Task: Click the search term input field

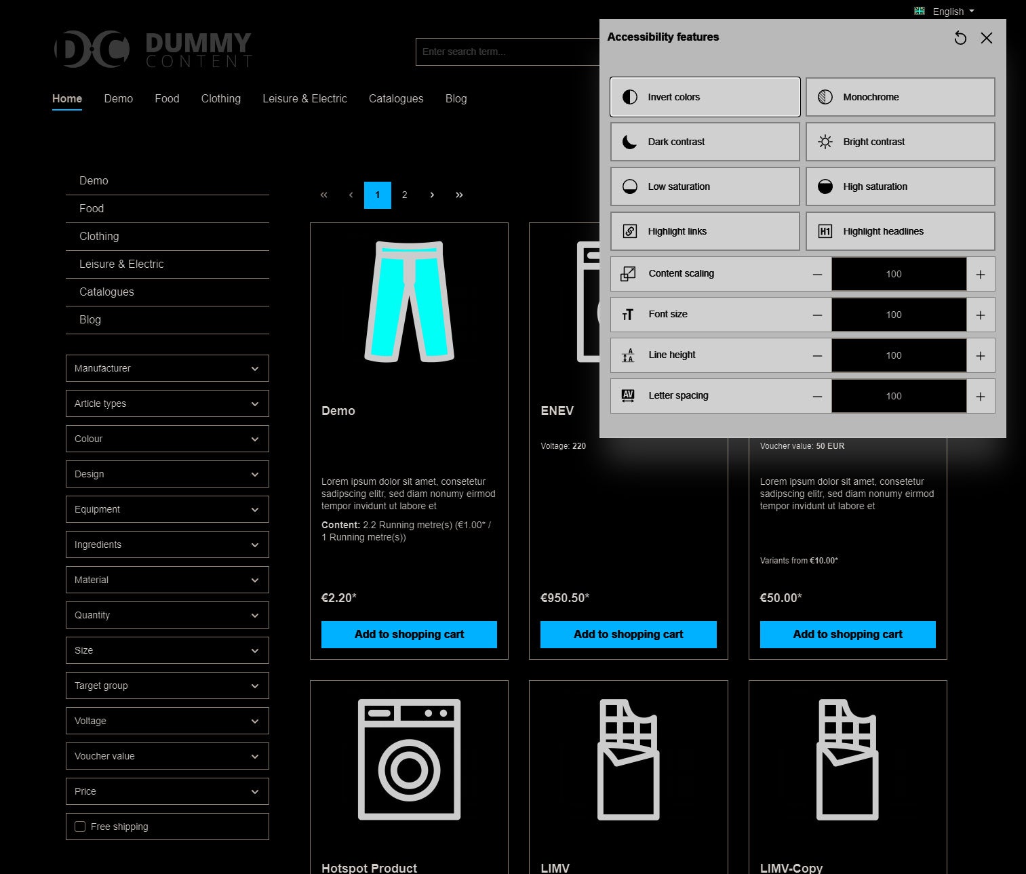Action: click(507, 52)
